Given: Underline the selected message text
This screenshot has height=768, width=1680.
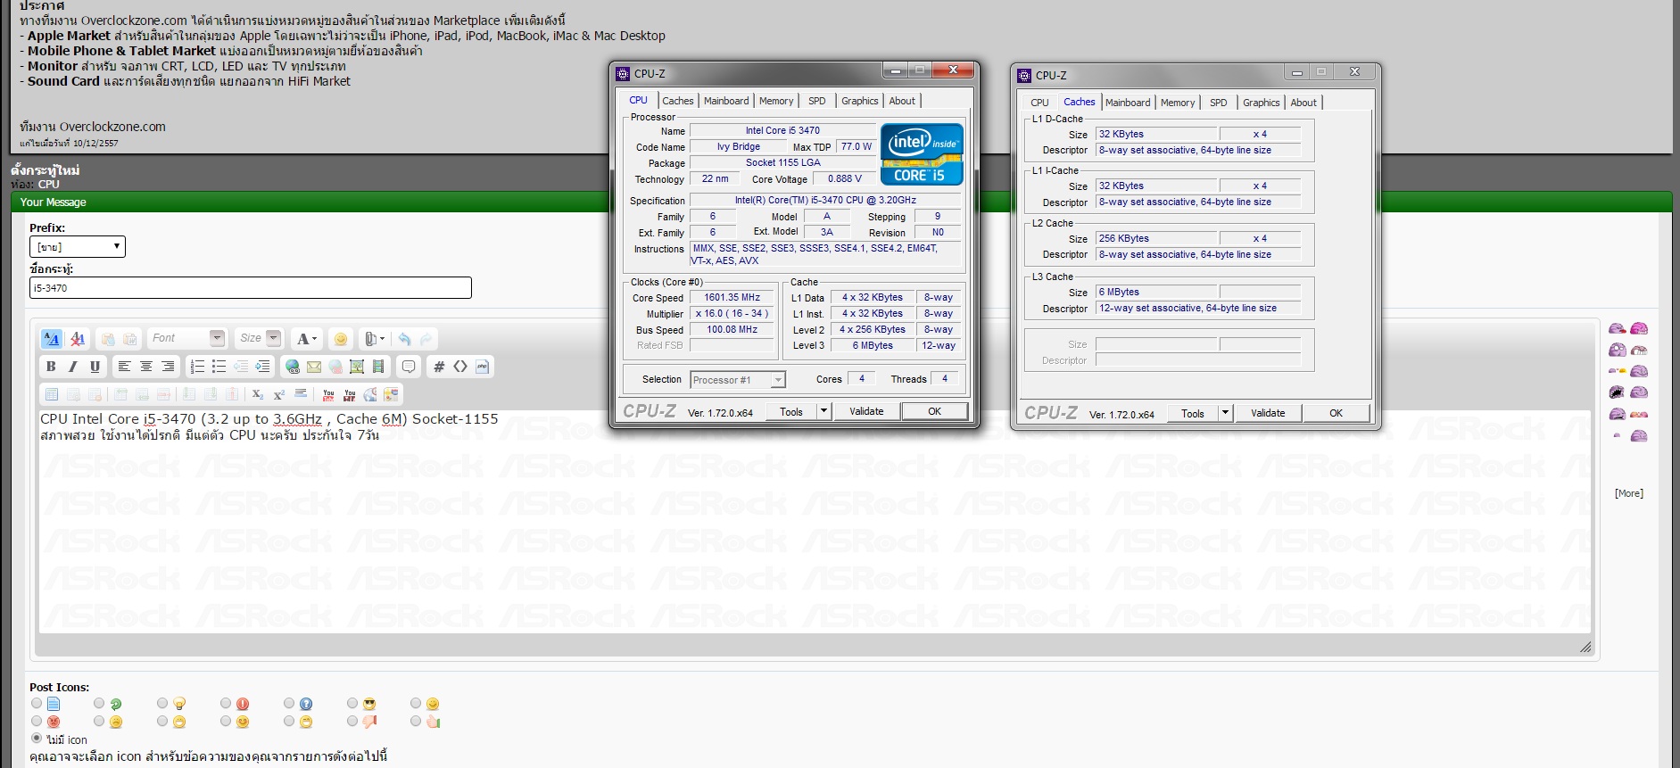Looking at the screenshot, I should point(95,367).
